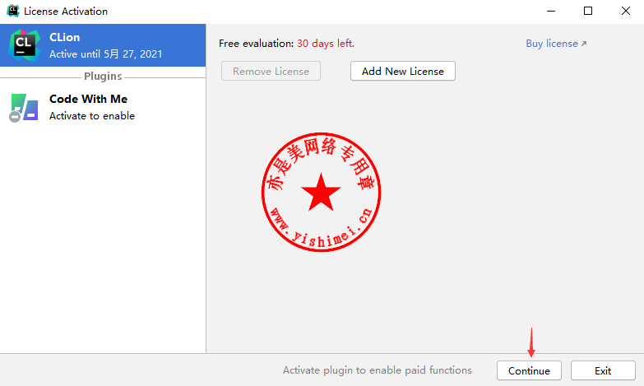Maximize the License Activation window
Viewport: 644px width, 386px height.
588,11
